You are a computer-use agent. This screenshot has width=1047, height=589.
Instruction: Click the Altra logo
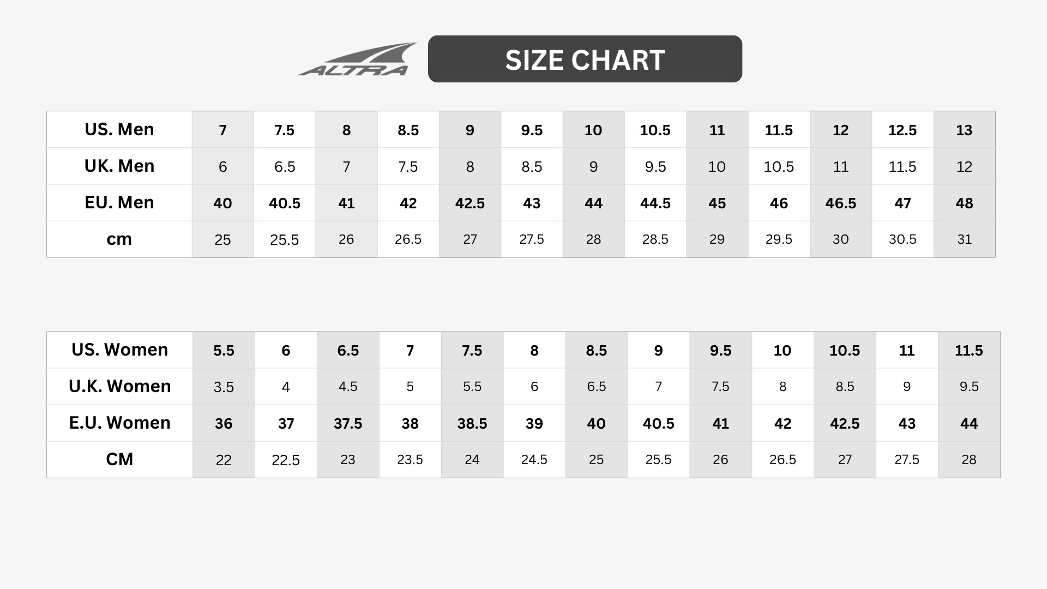coord(358,60)
